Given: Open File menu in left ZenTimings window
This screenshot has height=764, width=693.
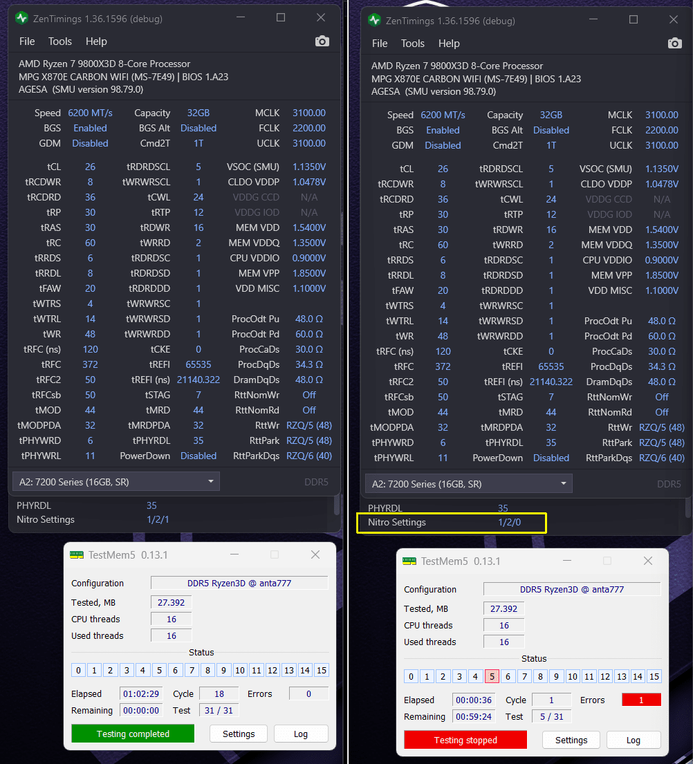Looking at the screenshot, I should 27,41.
